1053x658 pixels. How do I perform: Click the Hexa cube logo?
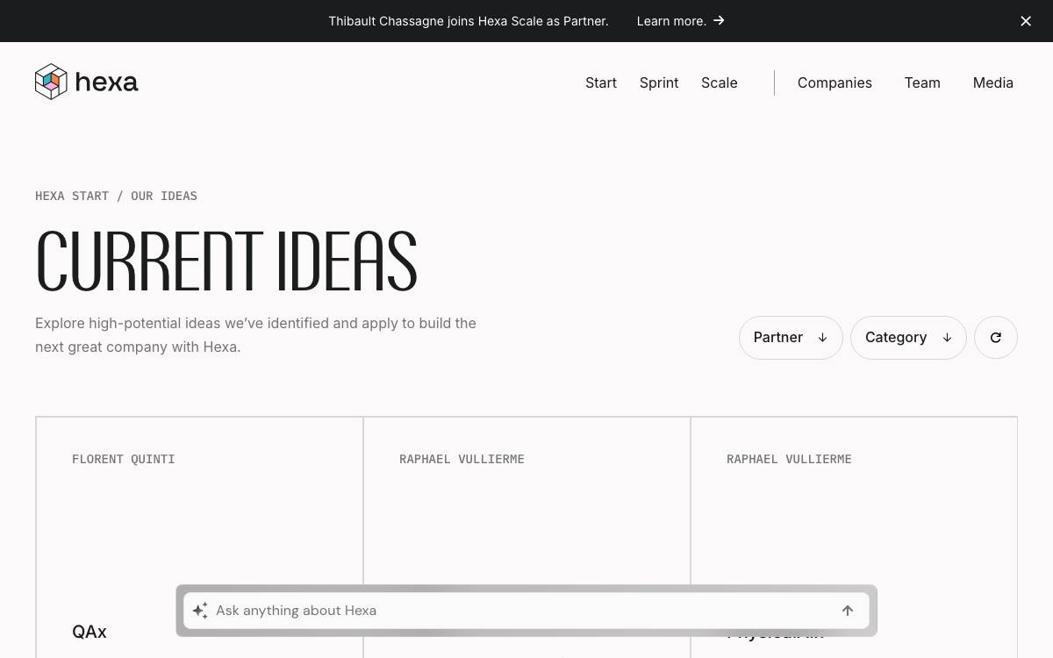[x=51, y=82]
